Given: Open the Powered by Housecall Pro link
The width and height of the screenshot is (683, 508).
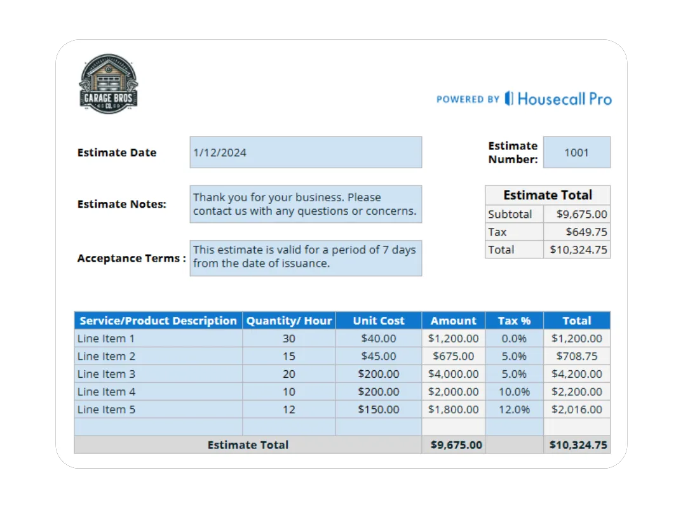Looking at the screenshot, I should point(524,99).
